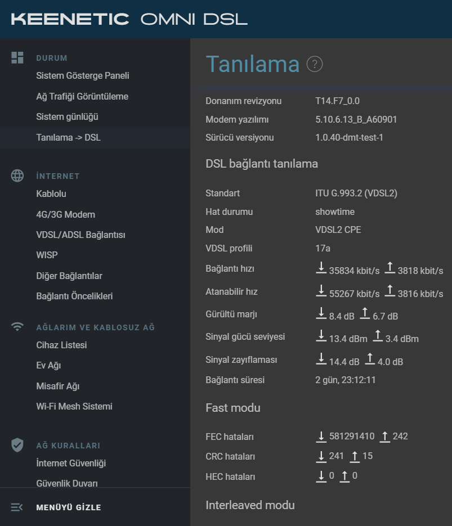This screenshot has width=452, height=526.
Task: Click the Keenetic Omni DSL logo
Action: [129, 19]
